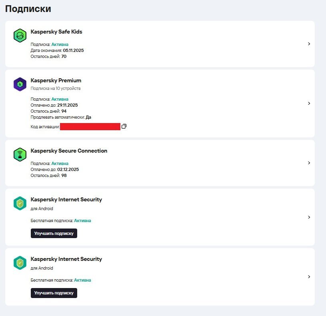326x316 pixels.
Task: Click the shield icon of the first Kaspersky Internet Security card
Action: click(20, 203)
